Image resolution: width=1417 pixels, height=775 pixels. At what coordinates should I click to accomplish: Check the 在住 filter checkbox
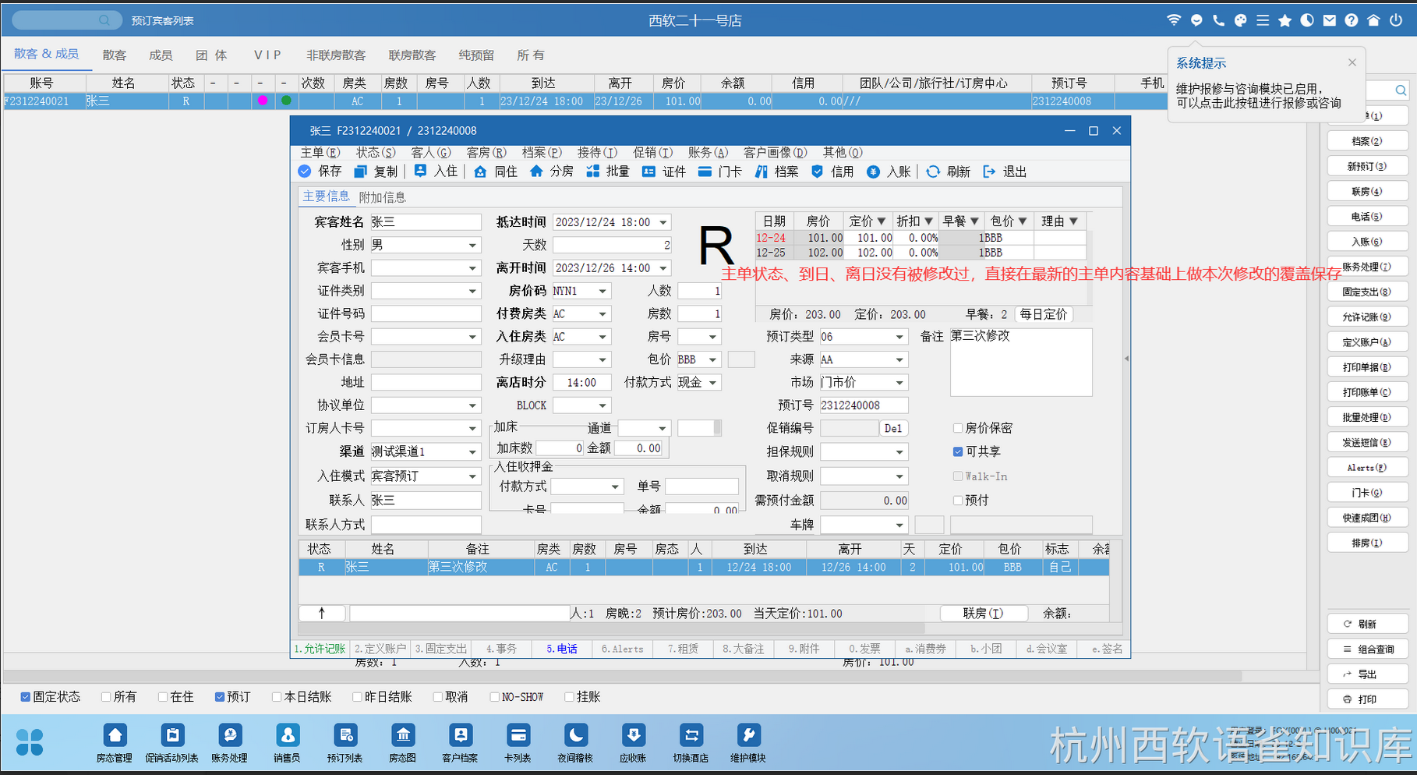163,697
